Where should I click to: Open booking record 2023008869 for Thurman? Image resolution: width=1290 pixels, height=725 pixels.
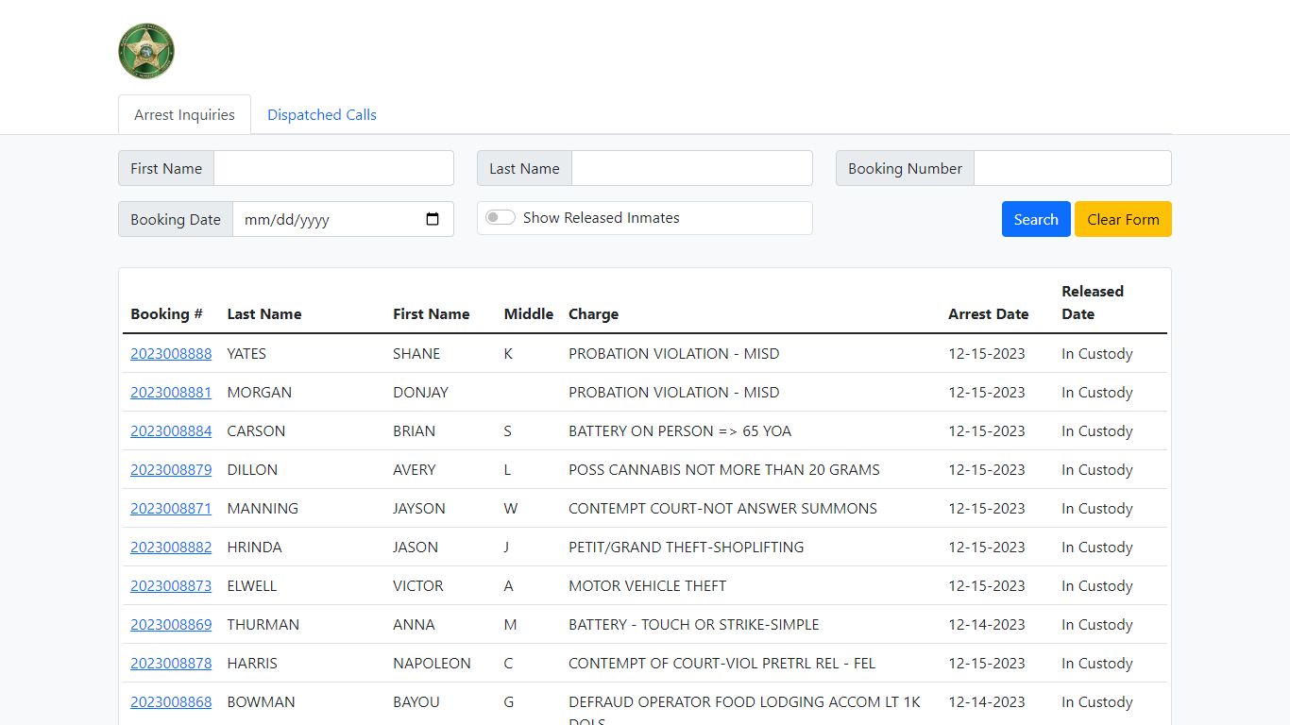[171, 625]
